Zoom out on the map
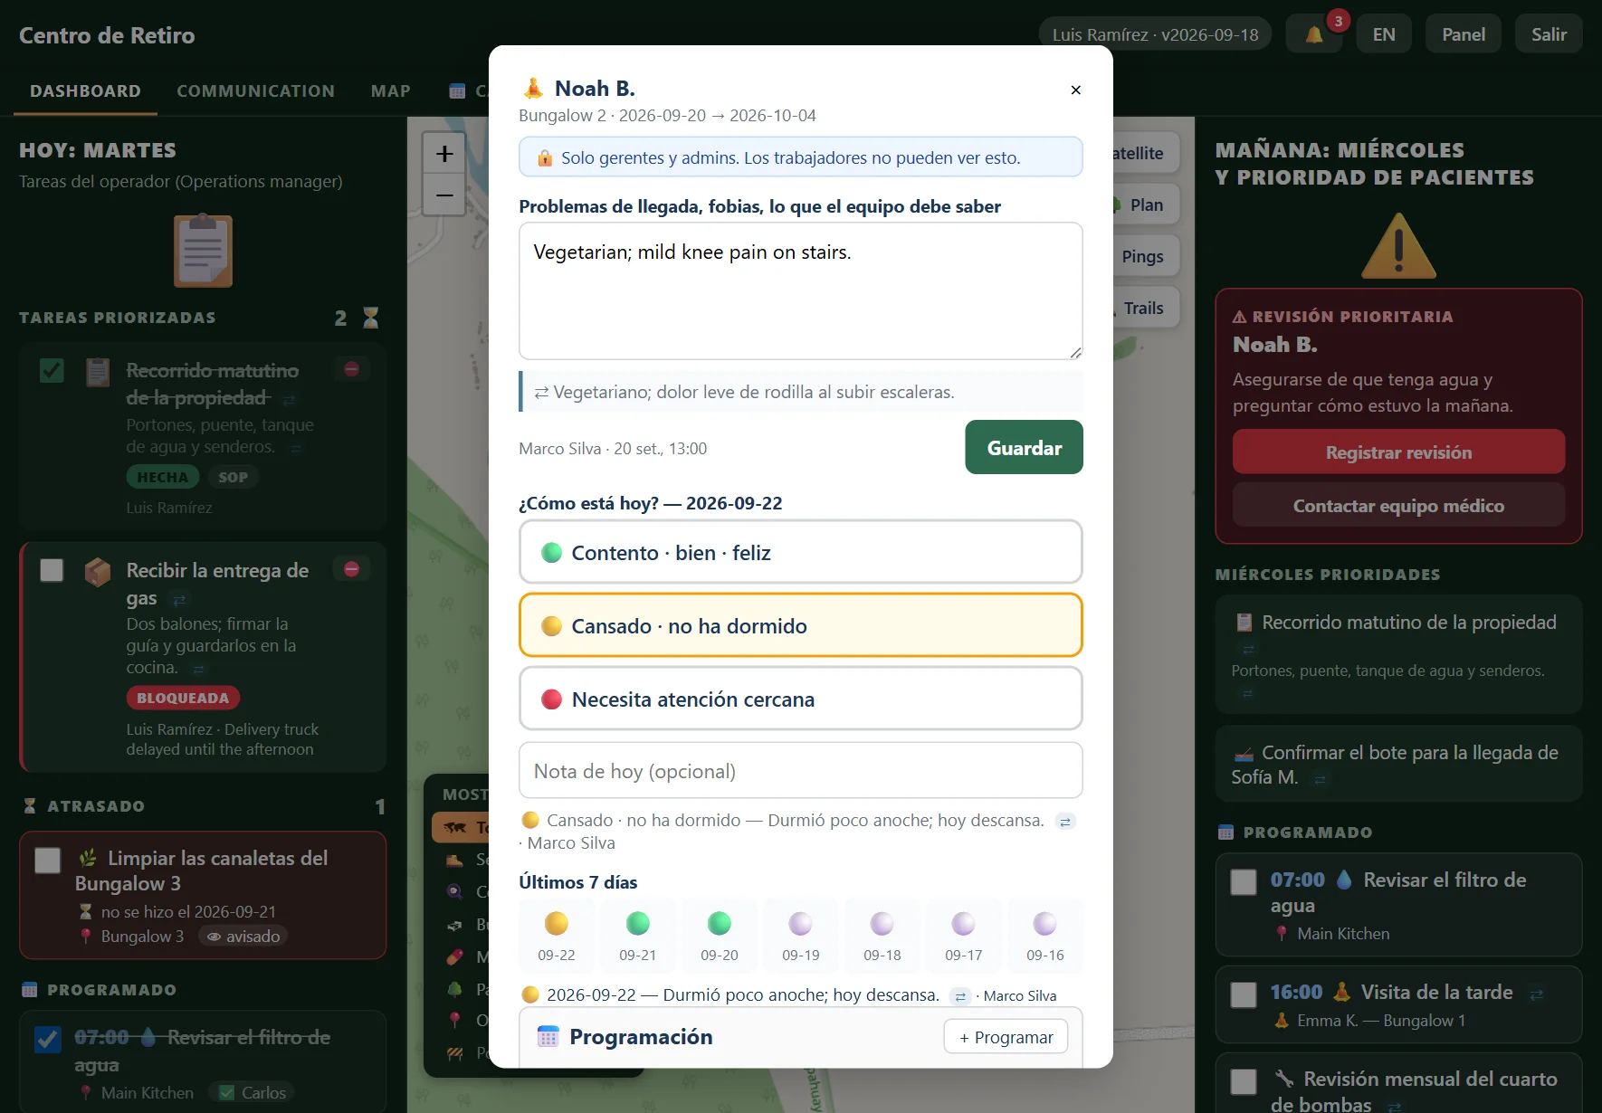Image resolution: width=1602 pixels, height=1113 pixels. 444,195
